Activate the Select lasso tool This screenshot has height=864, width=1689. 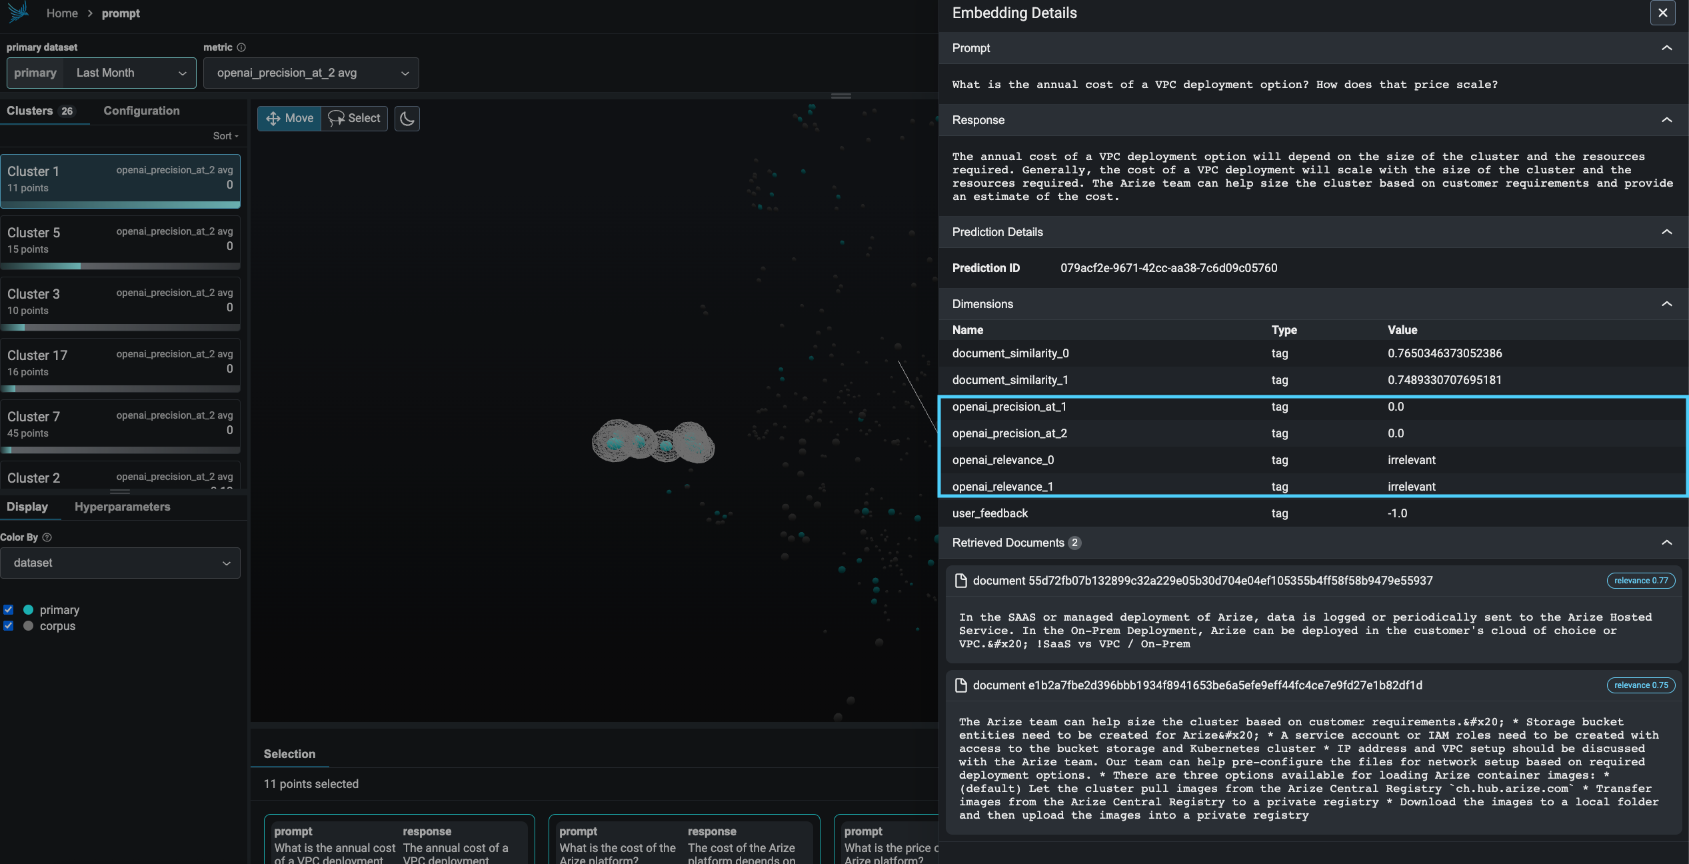pos(355,119)
